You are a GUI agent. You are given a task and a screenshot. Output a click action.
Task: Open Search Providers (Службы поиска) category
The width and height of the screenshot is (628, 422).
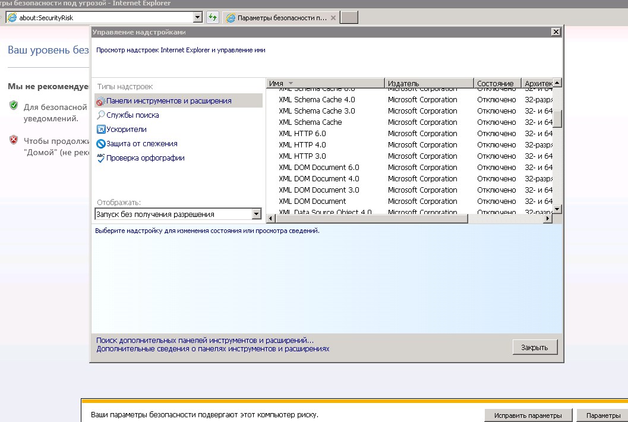point(128,115)
